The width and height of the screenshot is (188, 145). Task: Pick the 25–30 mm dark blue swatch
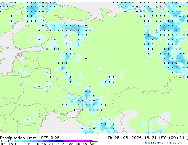pos(60,141)
